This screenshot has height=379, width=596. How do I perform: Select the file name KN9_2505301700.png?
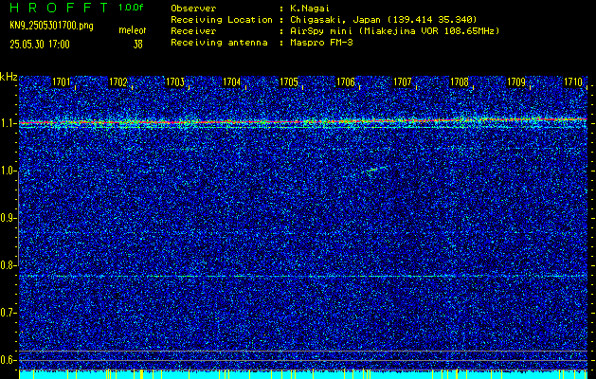(51, 26)
